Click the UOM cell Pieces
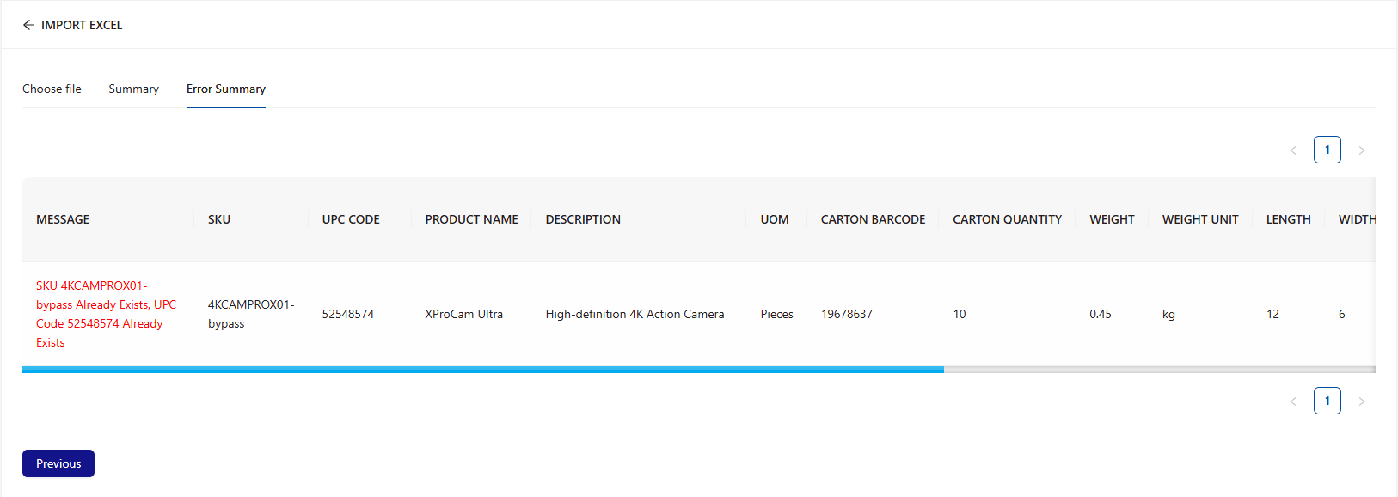 click(x=776, y=314)
